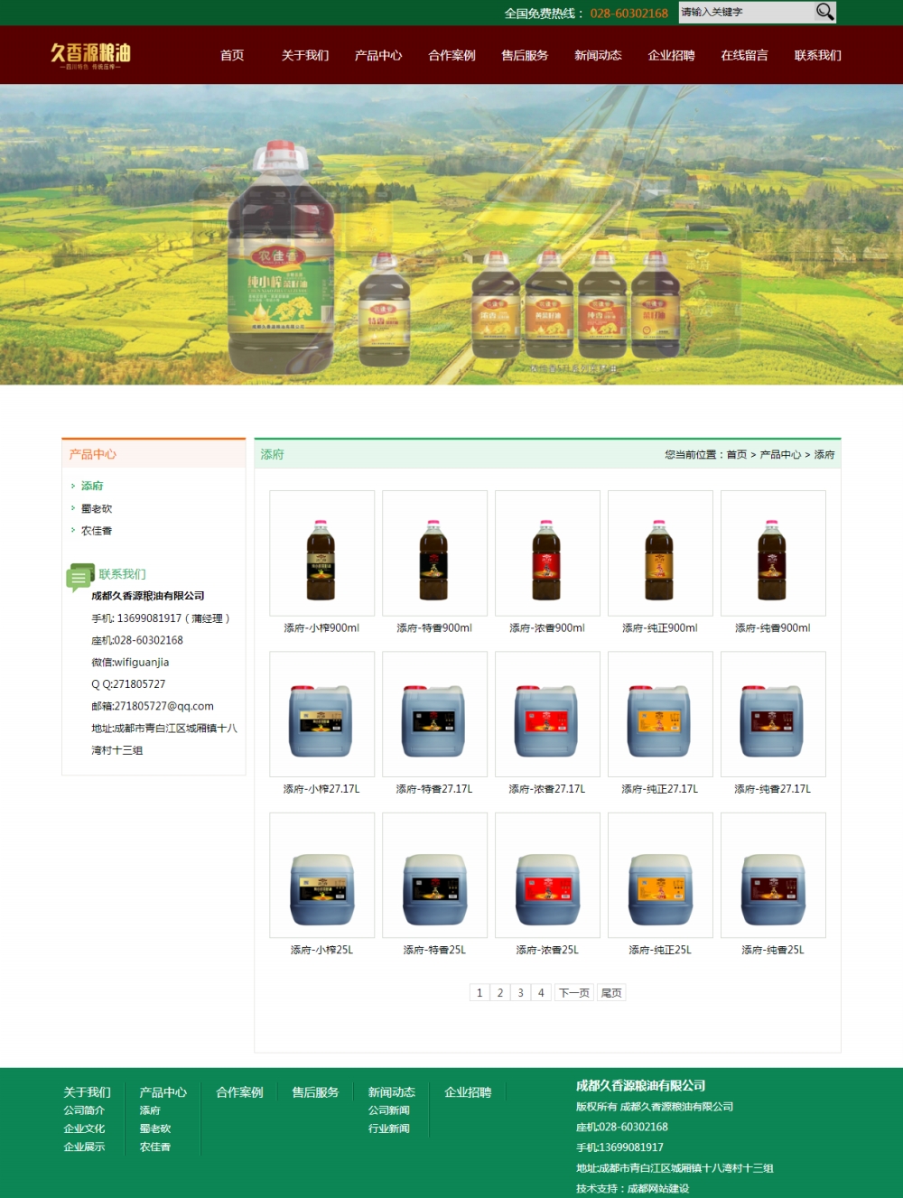Open the 添府-纯香25L product thumbnail
The width and height of the screenshot is (903, 1198).
[772, 875]
